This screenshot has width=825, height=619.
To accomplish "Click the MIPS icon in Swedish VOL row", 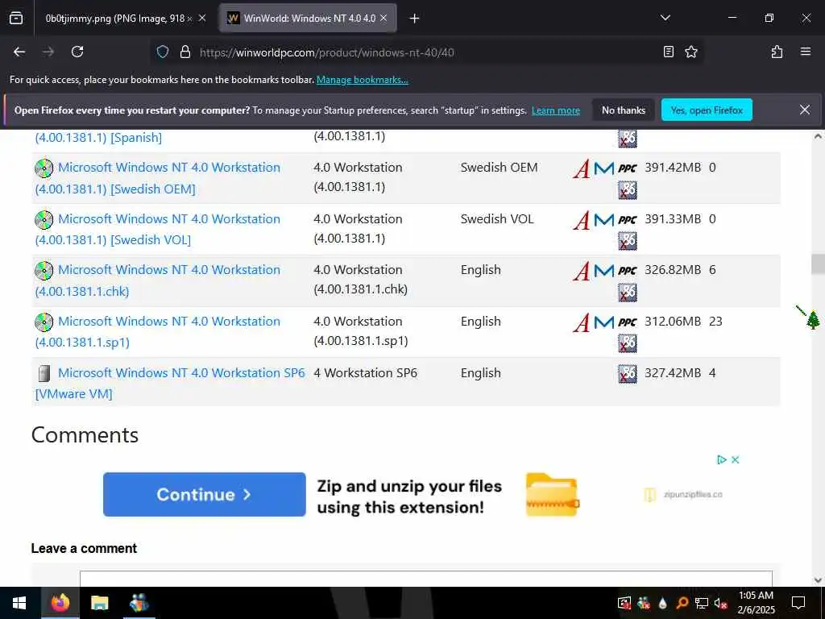I will click(604, 220).
